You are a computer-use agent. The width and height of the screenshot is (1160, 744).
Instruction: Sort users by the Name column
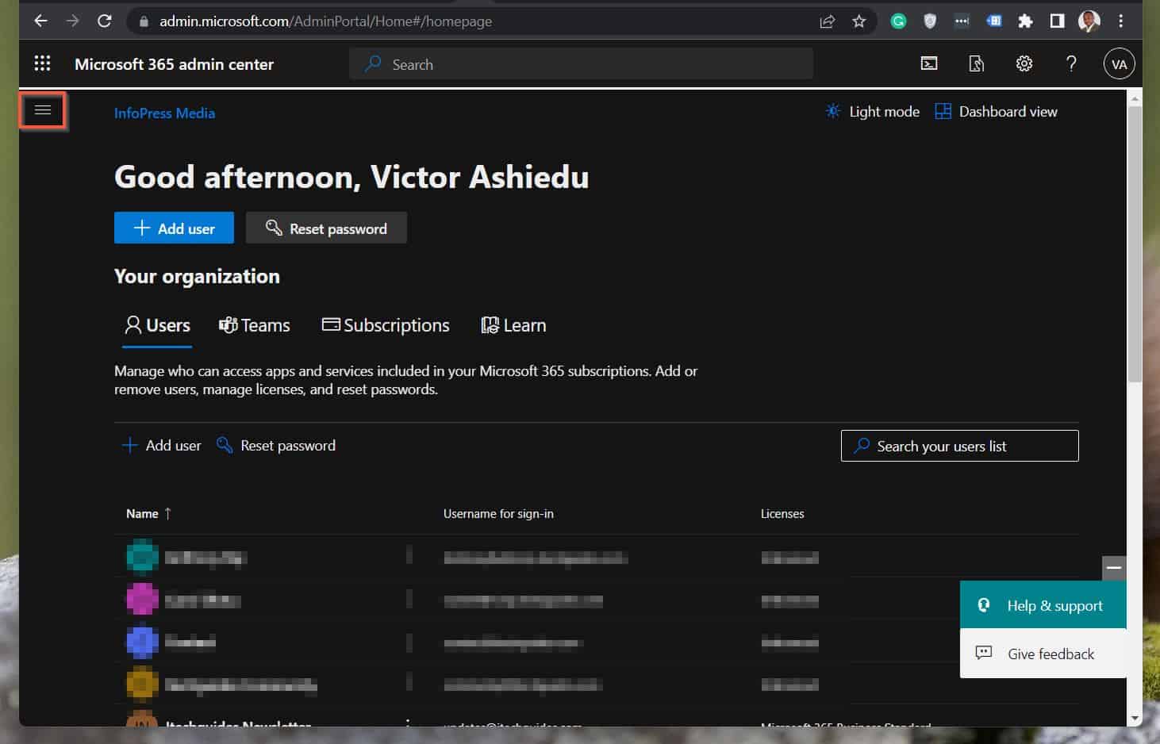[148, 513]
